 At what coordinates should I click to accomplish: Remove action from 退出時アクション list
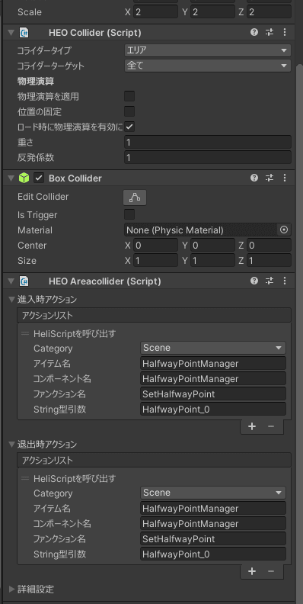271,571
